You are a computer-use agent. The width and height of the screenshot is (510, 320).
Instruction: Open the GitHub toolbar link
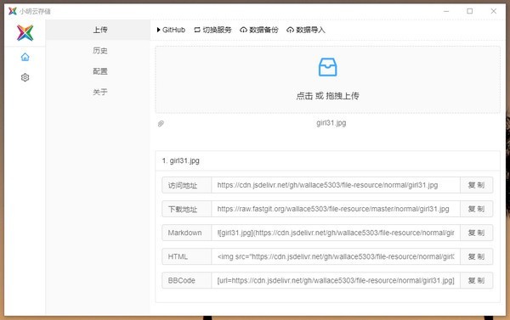[x=171, y=30]
